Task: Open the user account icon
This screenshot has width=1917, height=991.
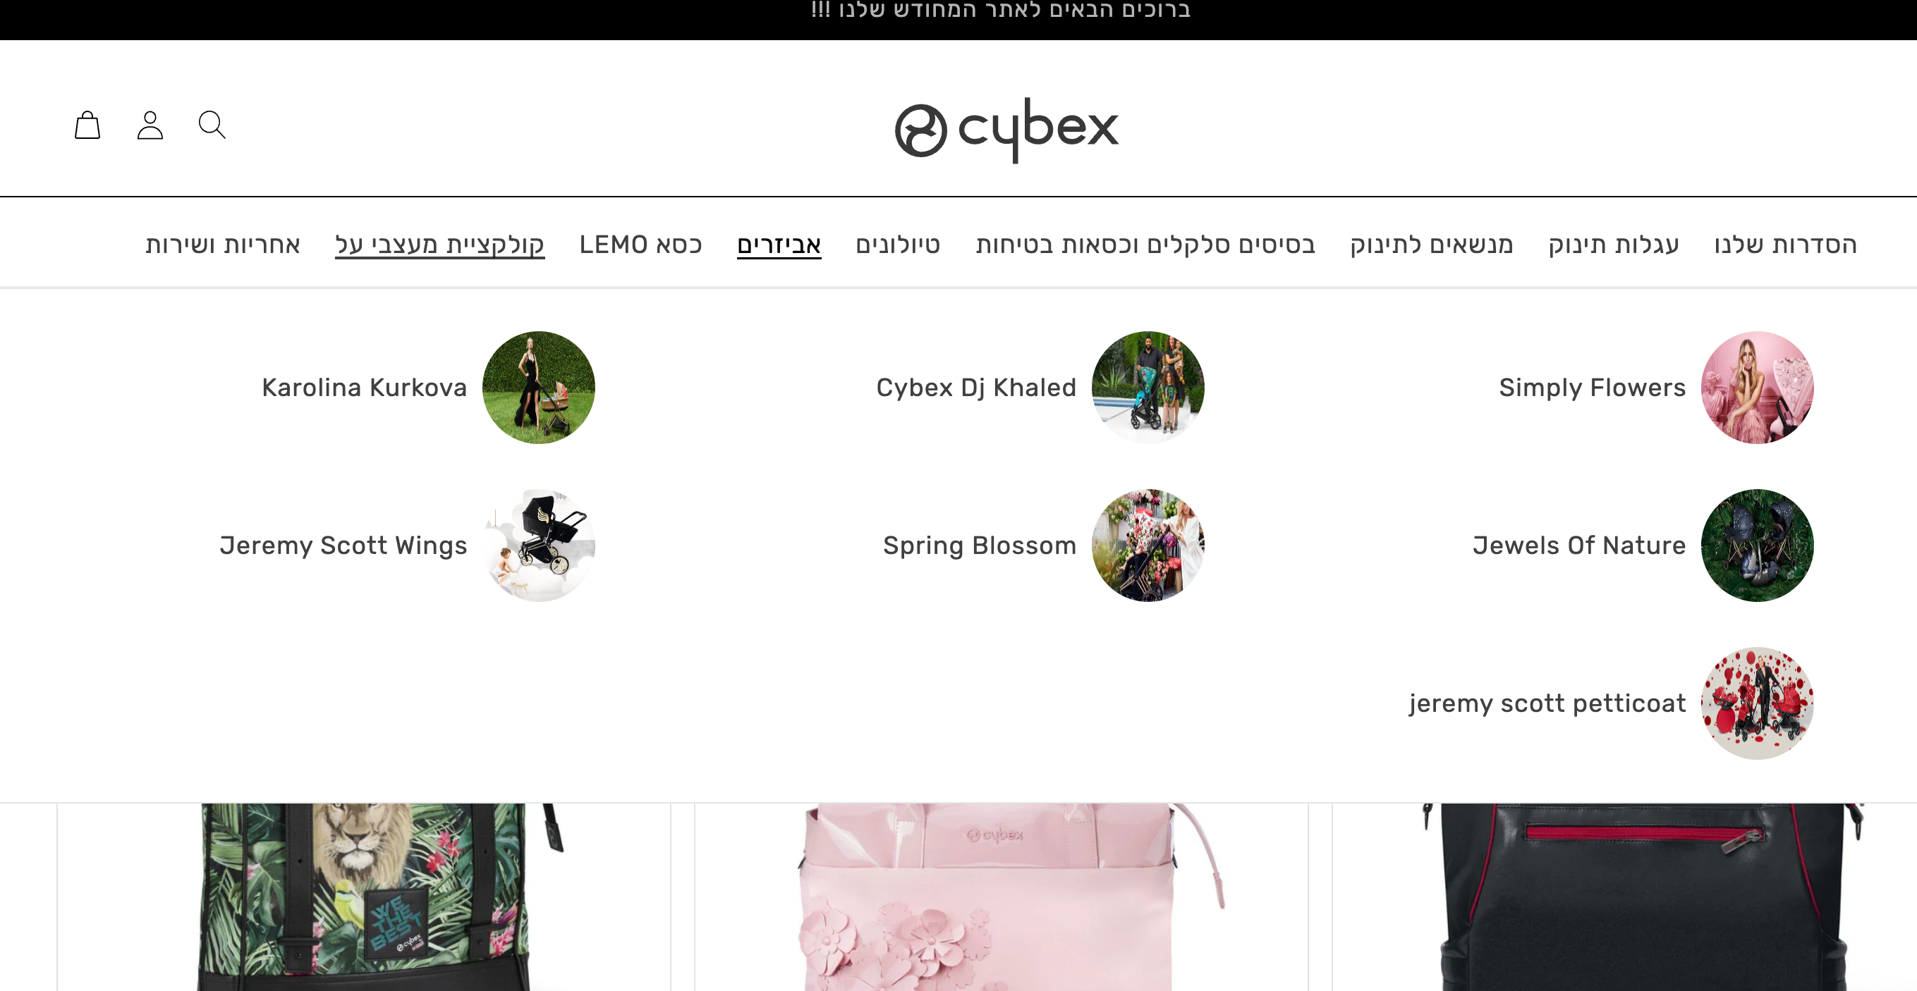Action: [150, 125]
